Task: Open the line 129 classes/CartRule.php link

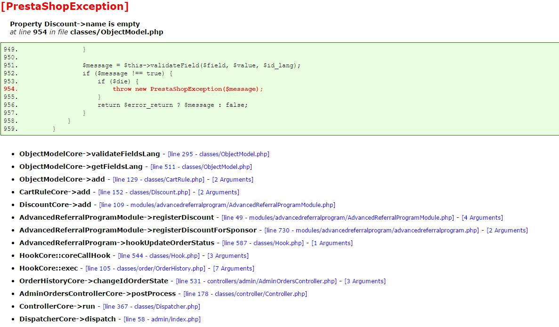Action: [159, 180]
